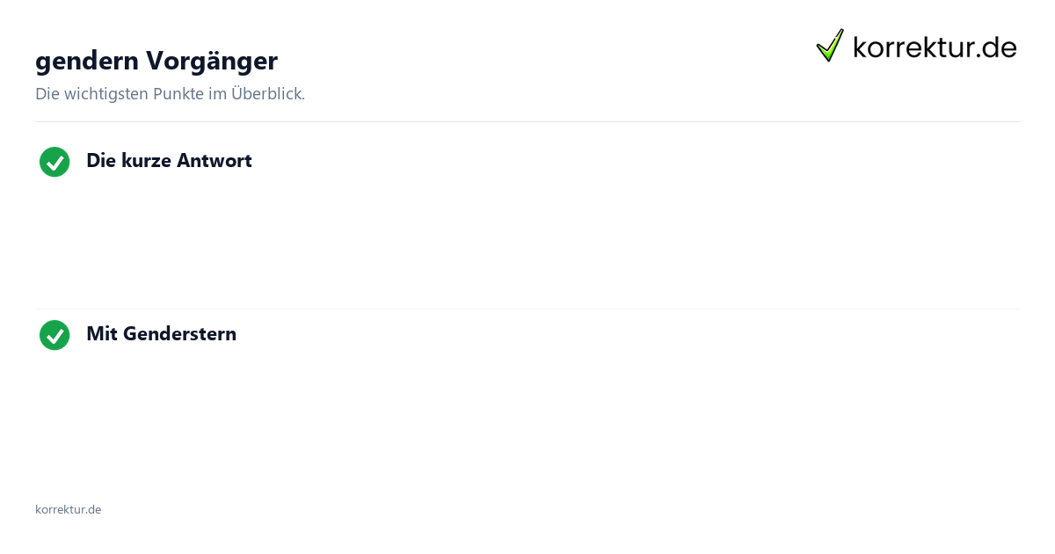Open the korrektur.de logo text at top right

935,47
